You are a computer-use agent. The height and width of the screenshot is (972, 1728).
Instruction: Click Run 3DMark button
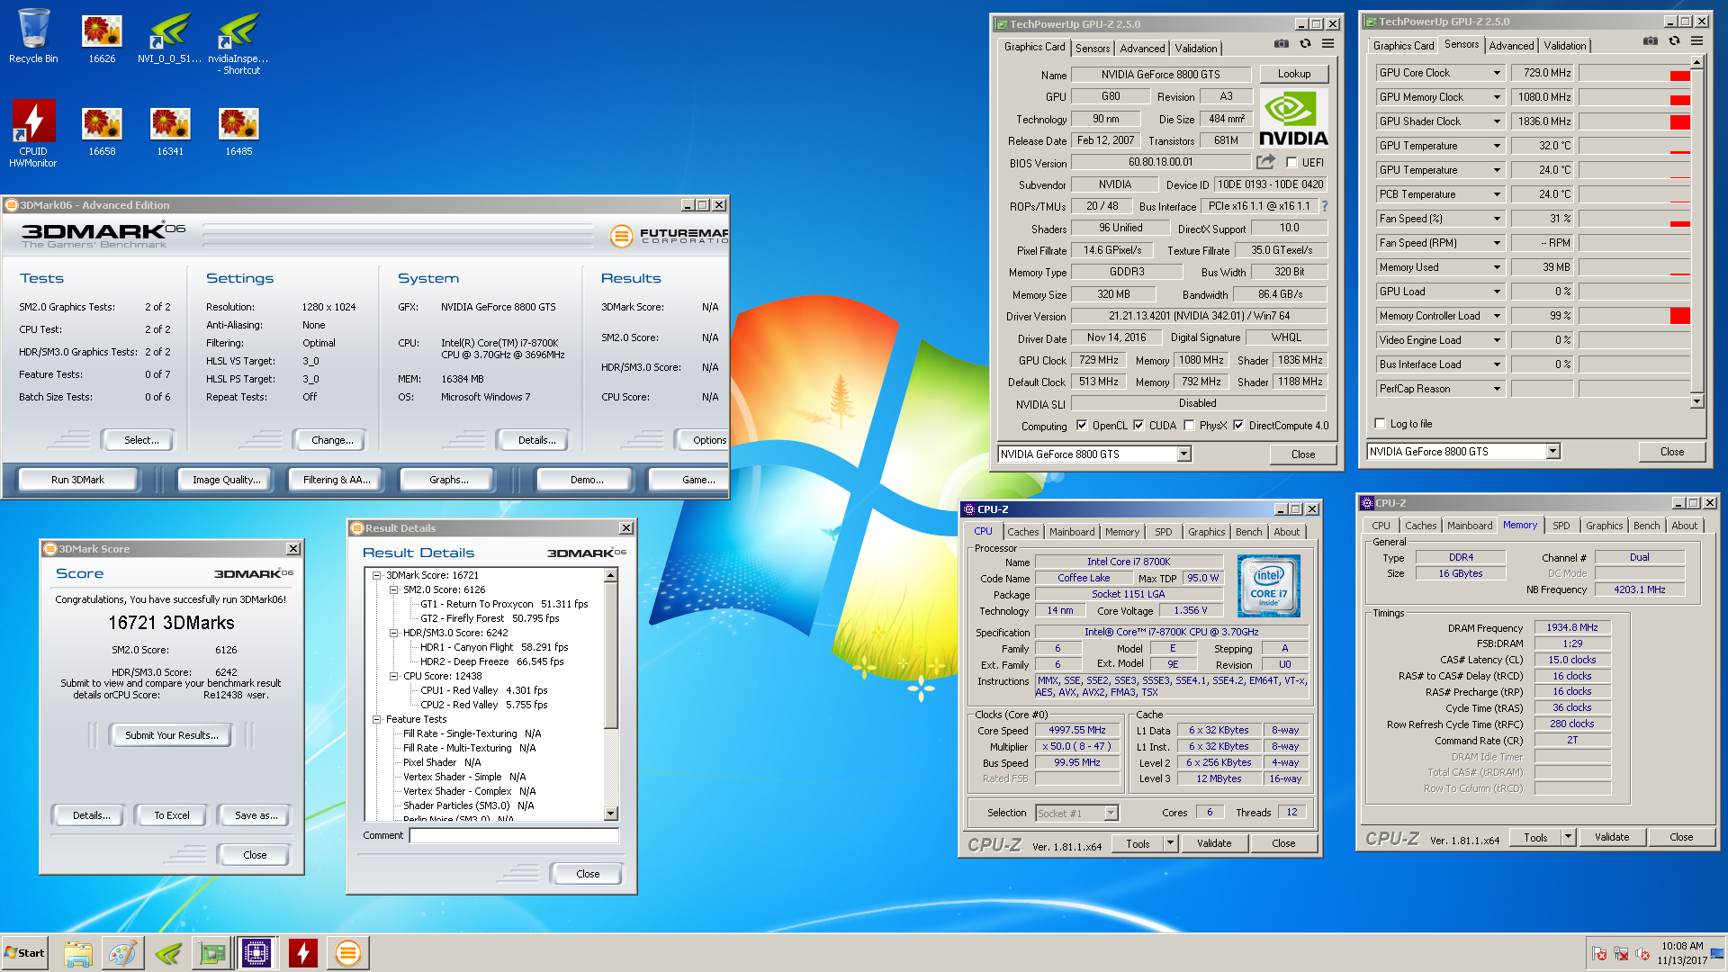[77, 480]
